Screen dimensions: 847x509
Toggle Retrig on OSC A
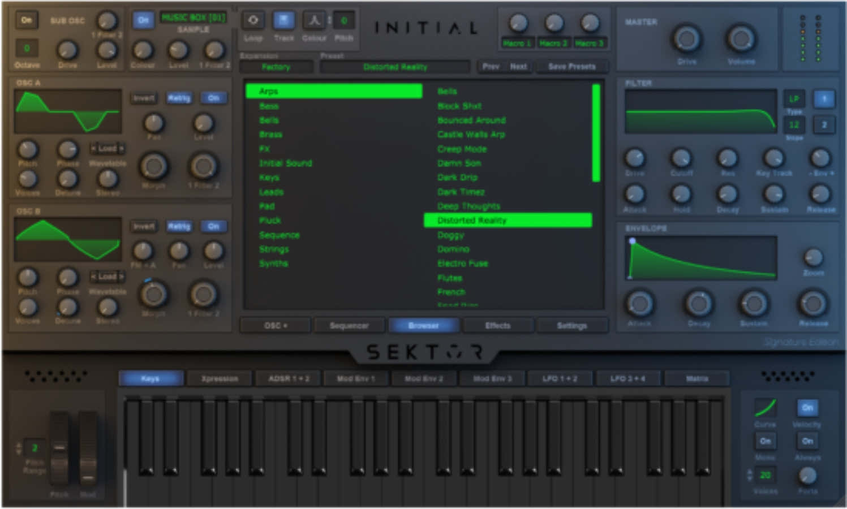179,98
